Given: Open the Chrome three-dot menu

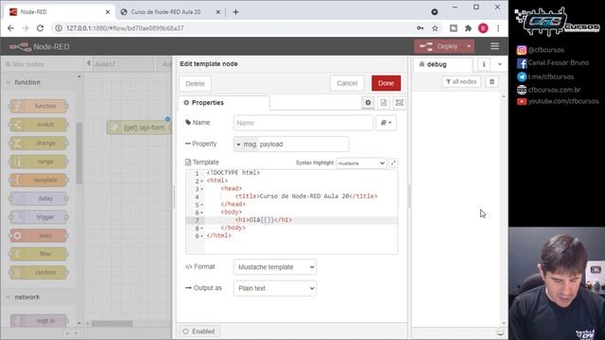Looking at the screenshot, I should pos(498,28).
